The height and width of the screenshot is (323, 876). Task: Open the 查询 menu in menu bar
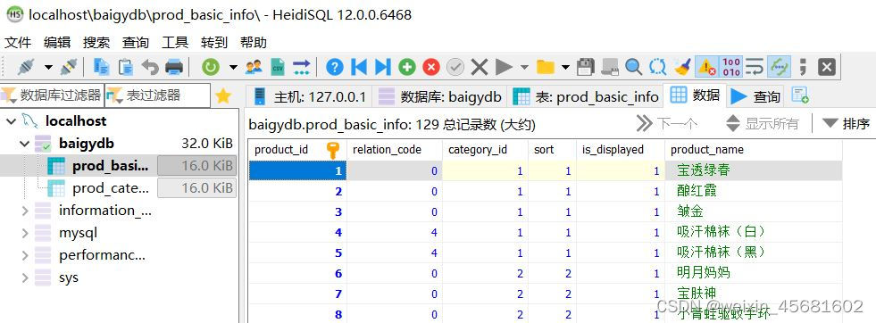[136, 43]
